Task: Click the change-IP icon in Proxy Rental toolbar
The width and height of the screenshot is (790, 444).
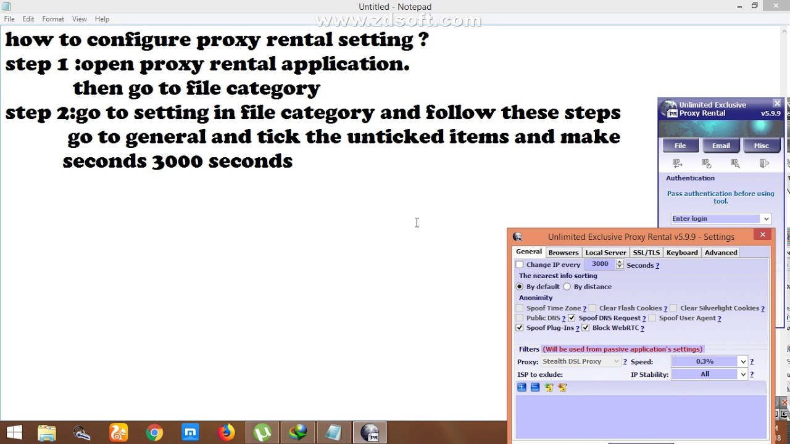Action: (x=678, y=163)
